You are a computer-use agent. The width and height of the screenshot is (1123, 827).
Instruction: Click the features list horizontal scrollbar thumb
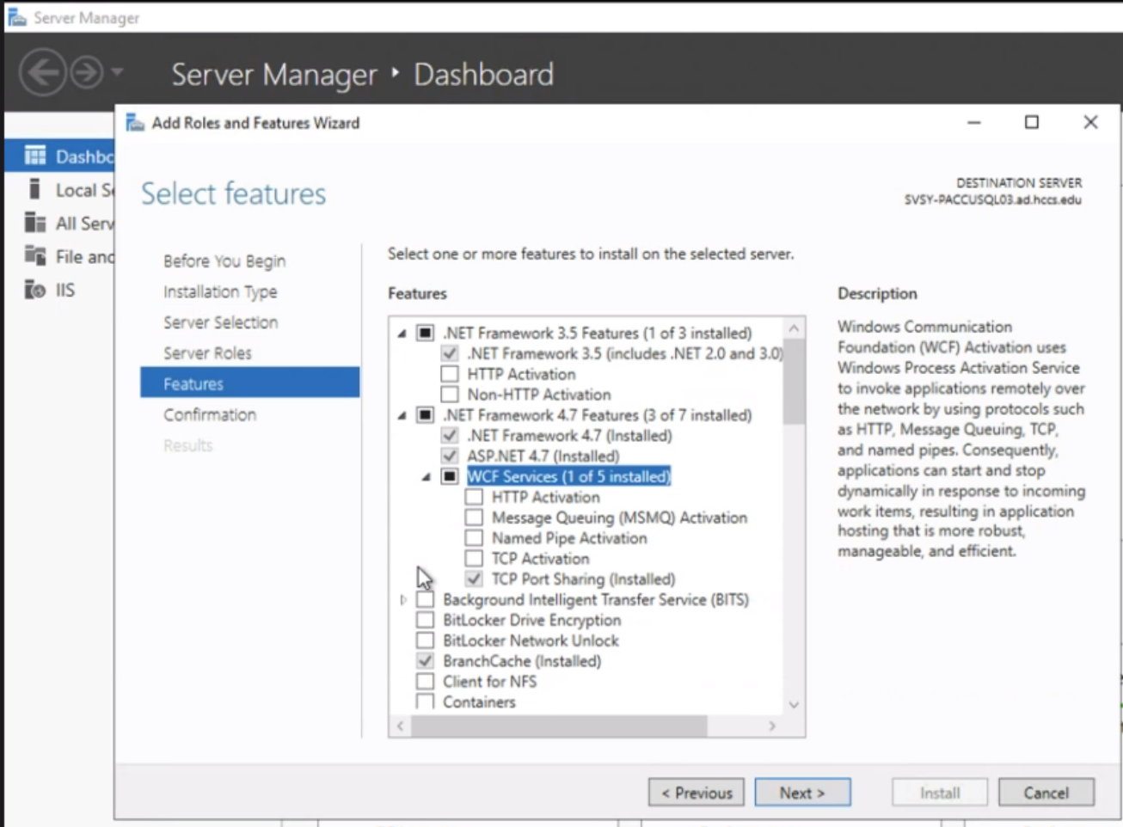coord(559,726)
